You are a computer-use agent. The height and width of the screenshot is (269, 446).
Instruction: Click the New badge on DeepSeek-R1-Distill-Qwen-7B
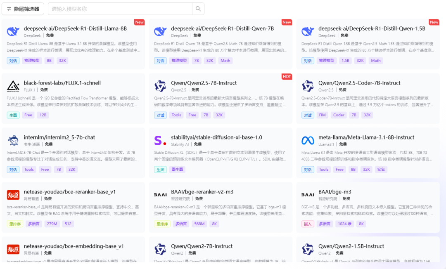[x=287, y=22]
